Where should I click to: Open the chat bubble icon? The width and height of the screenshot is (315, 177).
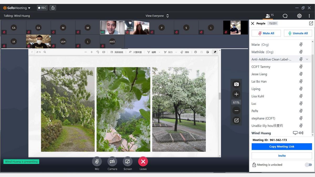(285, 16)
